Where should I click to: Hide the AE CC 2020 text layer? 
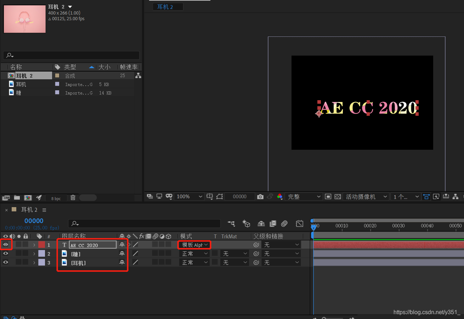[x=6, y=244]
